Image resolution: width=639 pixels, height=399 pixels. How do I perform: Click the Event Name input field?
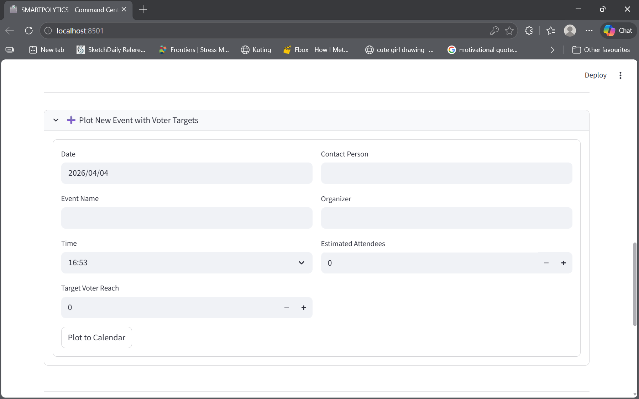[x=187, y=218]
